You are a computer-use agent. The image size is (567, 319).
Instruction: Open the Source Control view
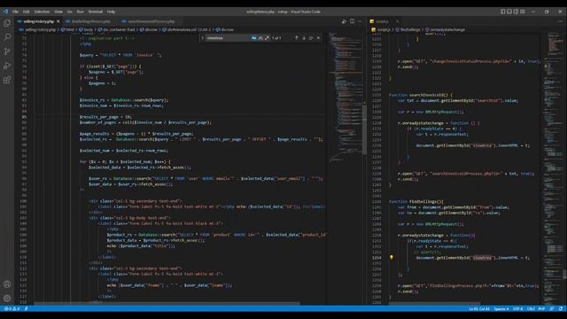coord(7,51)
